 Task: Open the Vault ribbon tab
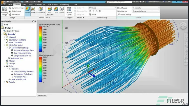[31, 4]
